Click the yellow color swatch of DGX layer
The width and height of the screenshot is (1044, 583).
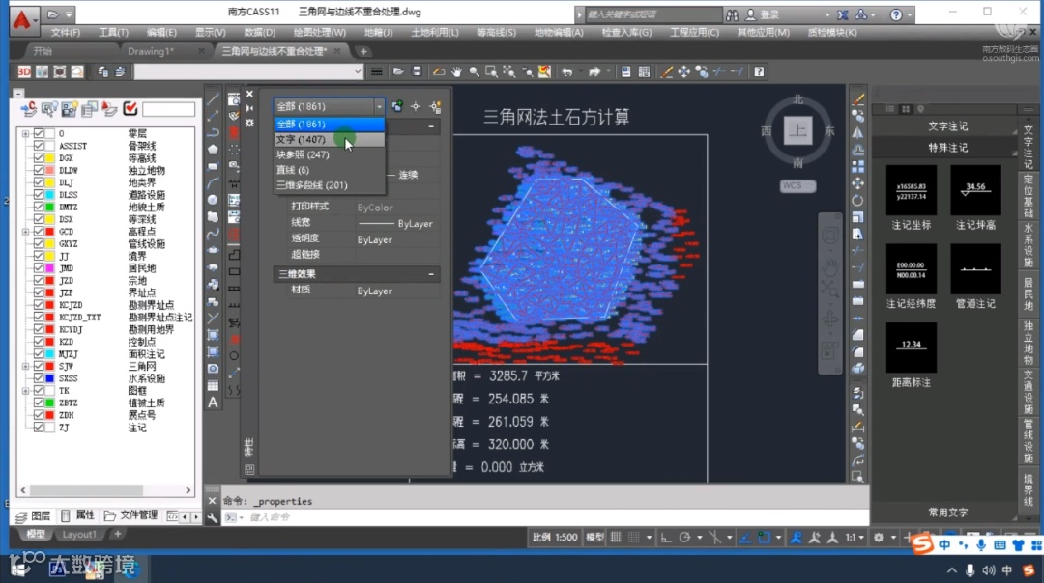[x=50, y=158]
